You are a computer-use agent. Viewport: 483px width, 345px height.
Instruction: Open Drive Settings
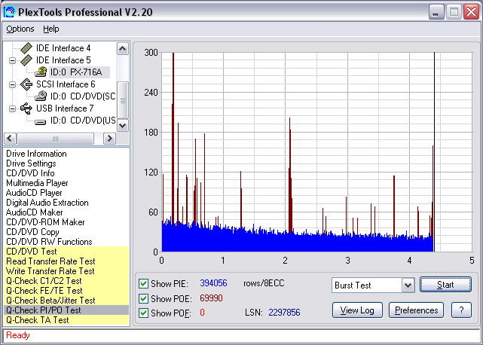(31, 163)
